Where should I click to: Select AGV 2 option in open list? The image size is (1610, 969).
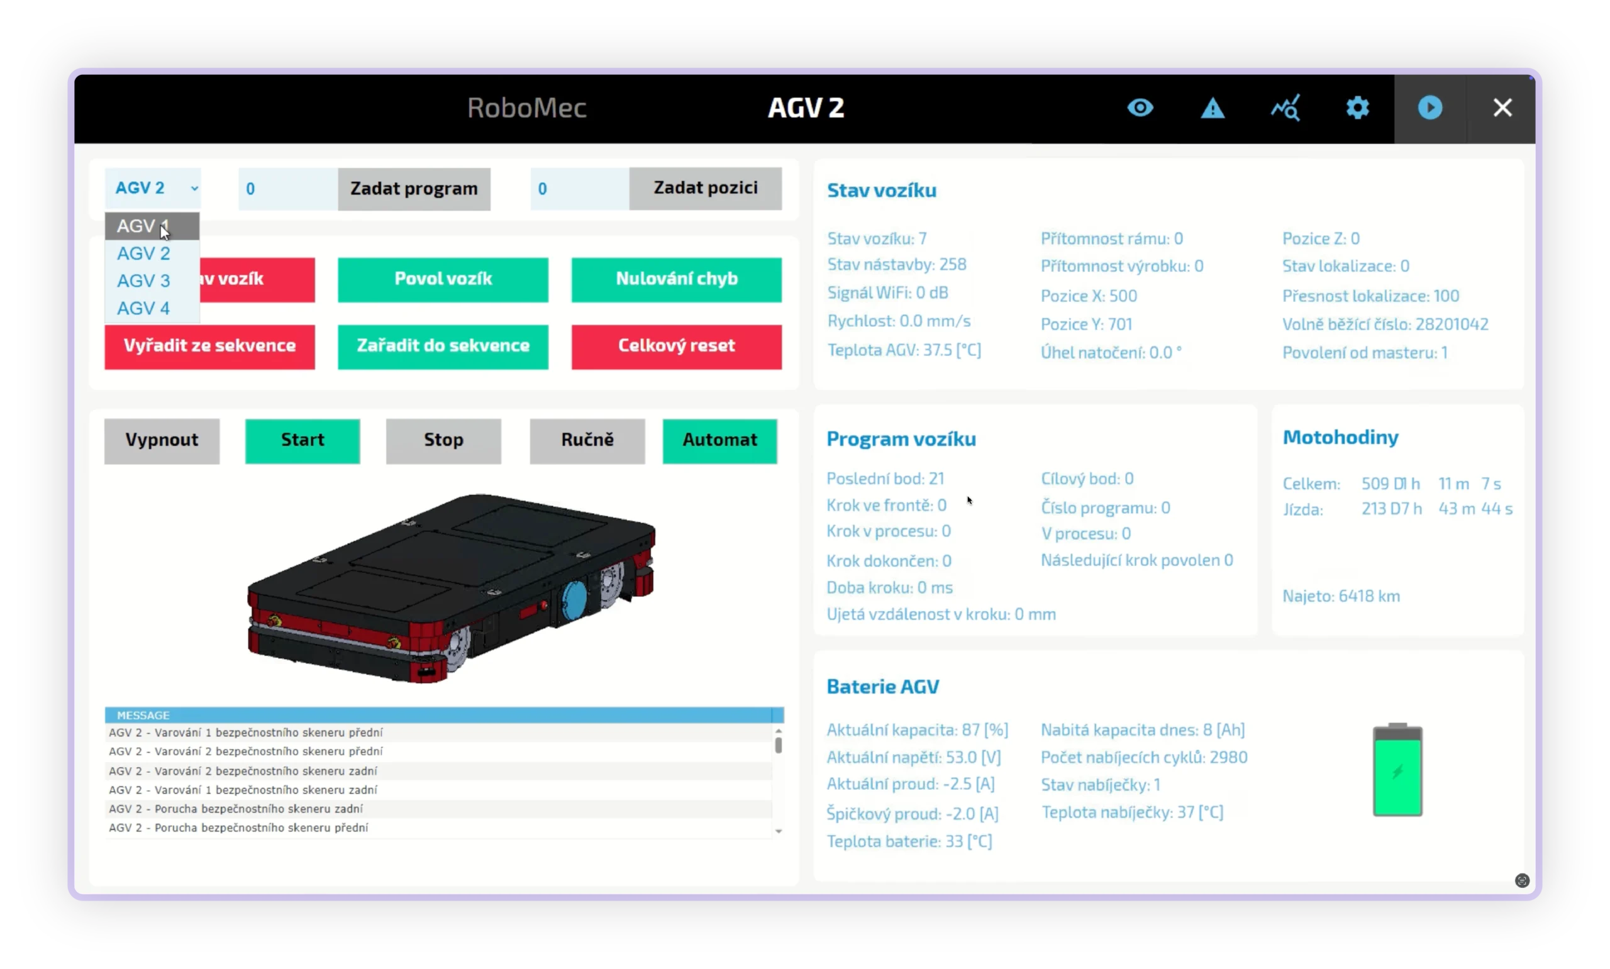[x=143, y=253]
